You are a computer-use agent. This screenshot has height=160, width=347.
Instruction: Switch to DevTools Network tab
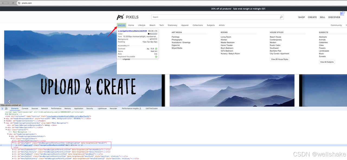click(x=44, y=108)
